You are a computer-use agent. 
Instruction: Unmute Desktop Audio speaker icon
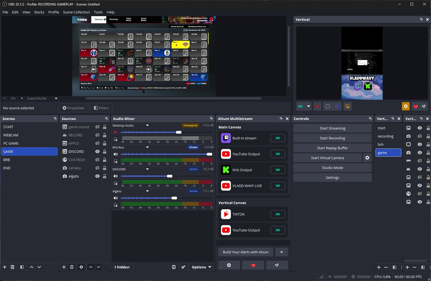click(116, 132)
